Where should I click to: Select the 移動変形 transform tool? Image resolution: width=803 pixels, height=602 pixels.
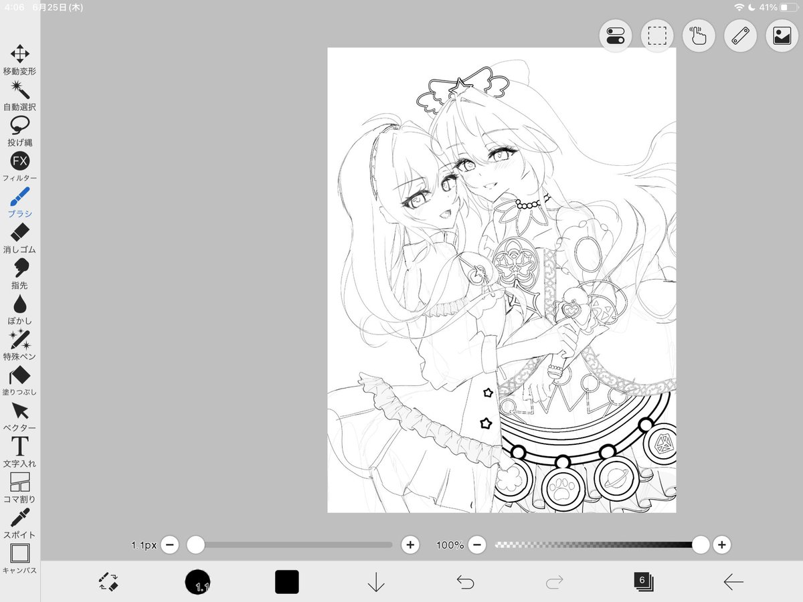20,60
